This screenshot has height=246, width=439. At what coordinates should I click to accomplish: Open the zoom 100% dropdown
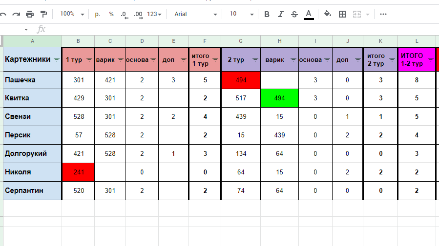pyautogui.click(x=72, y=14)
